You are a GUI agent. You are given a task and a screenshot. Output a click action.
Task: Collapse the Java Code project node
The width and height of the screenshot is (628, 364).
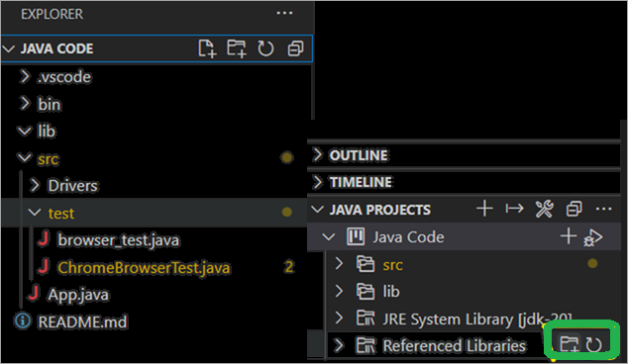tap(329, 236)
